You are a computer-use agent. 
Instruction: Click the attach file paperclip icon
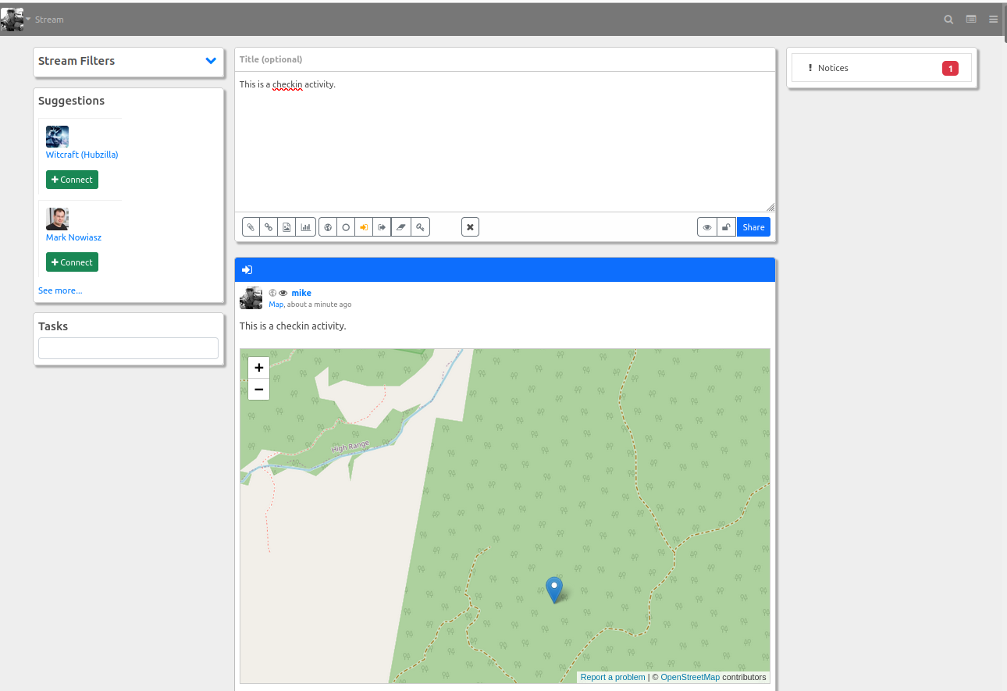251,227
